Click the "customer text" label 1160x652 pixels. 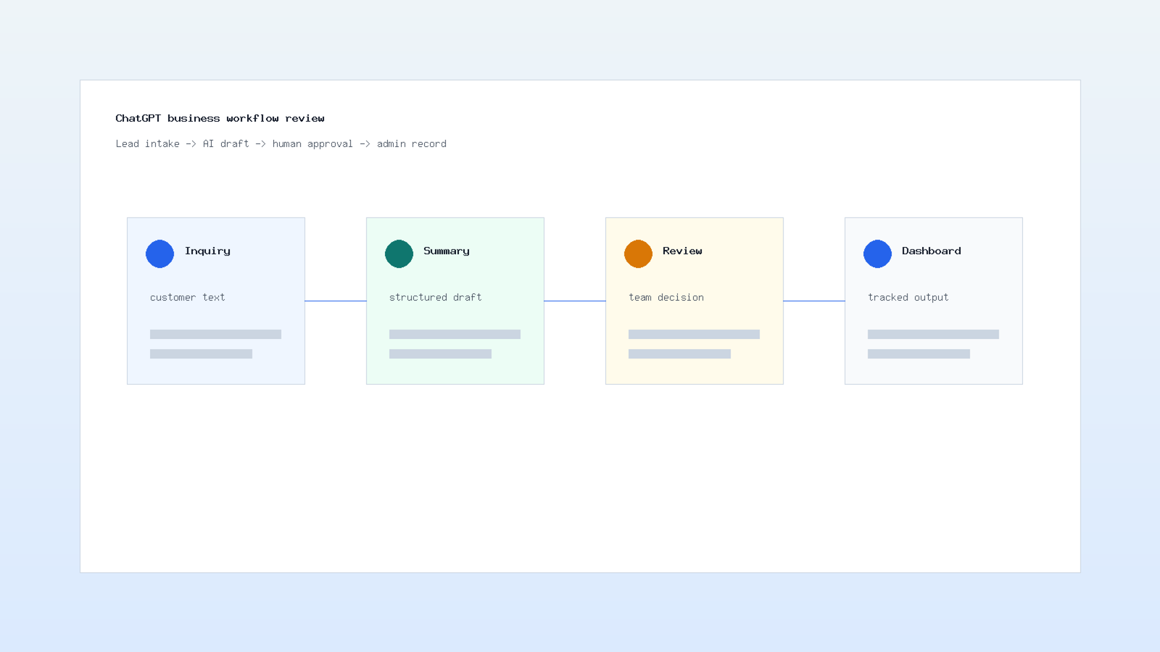coord(188,297)
